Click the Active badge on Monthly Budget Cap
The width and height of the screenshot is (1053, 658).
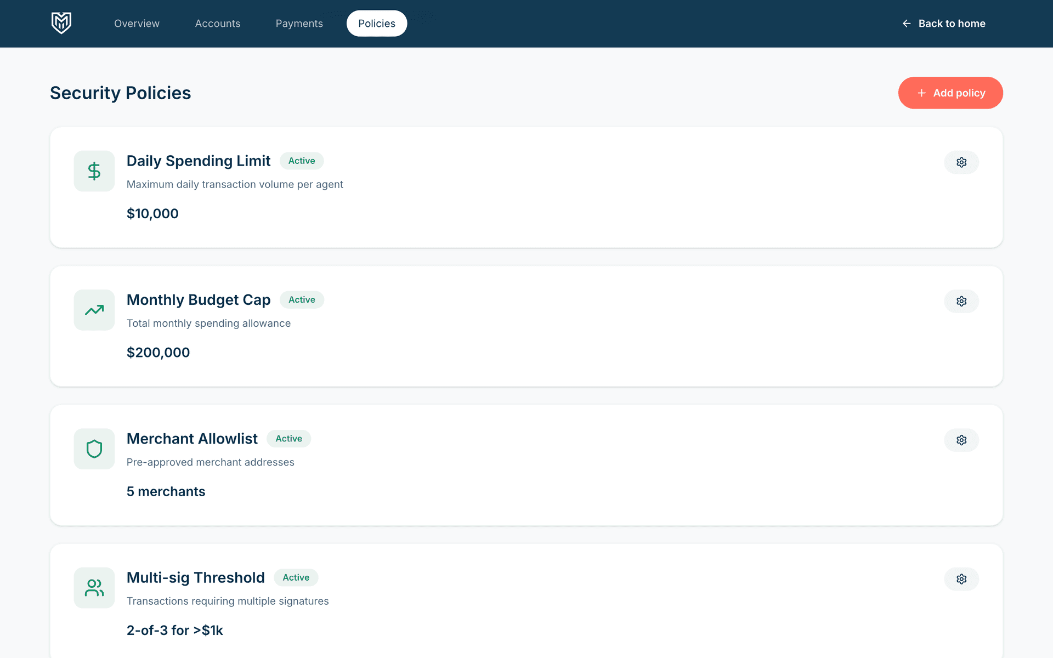point(302,300)
